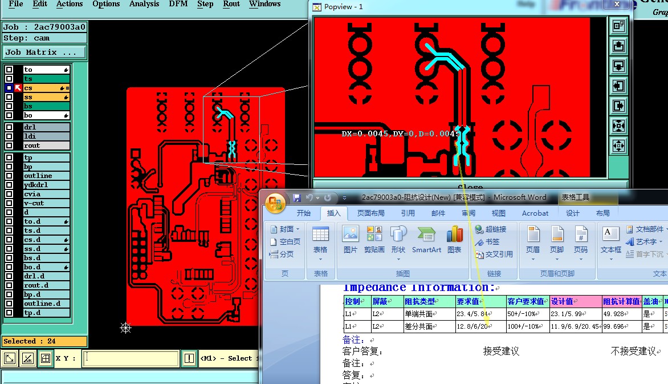Click the warning exclamation icon beside coordinate field

(x=189, y=358)
